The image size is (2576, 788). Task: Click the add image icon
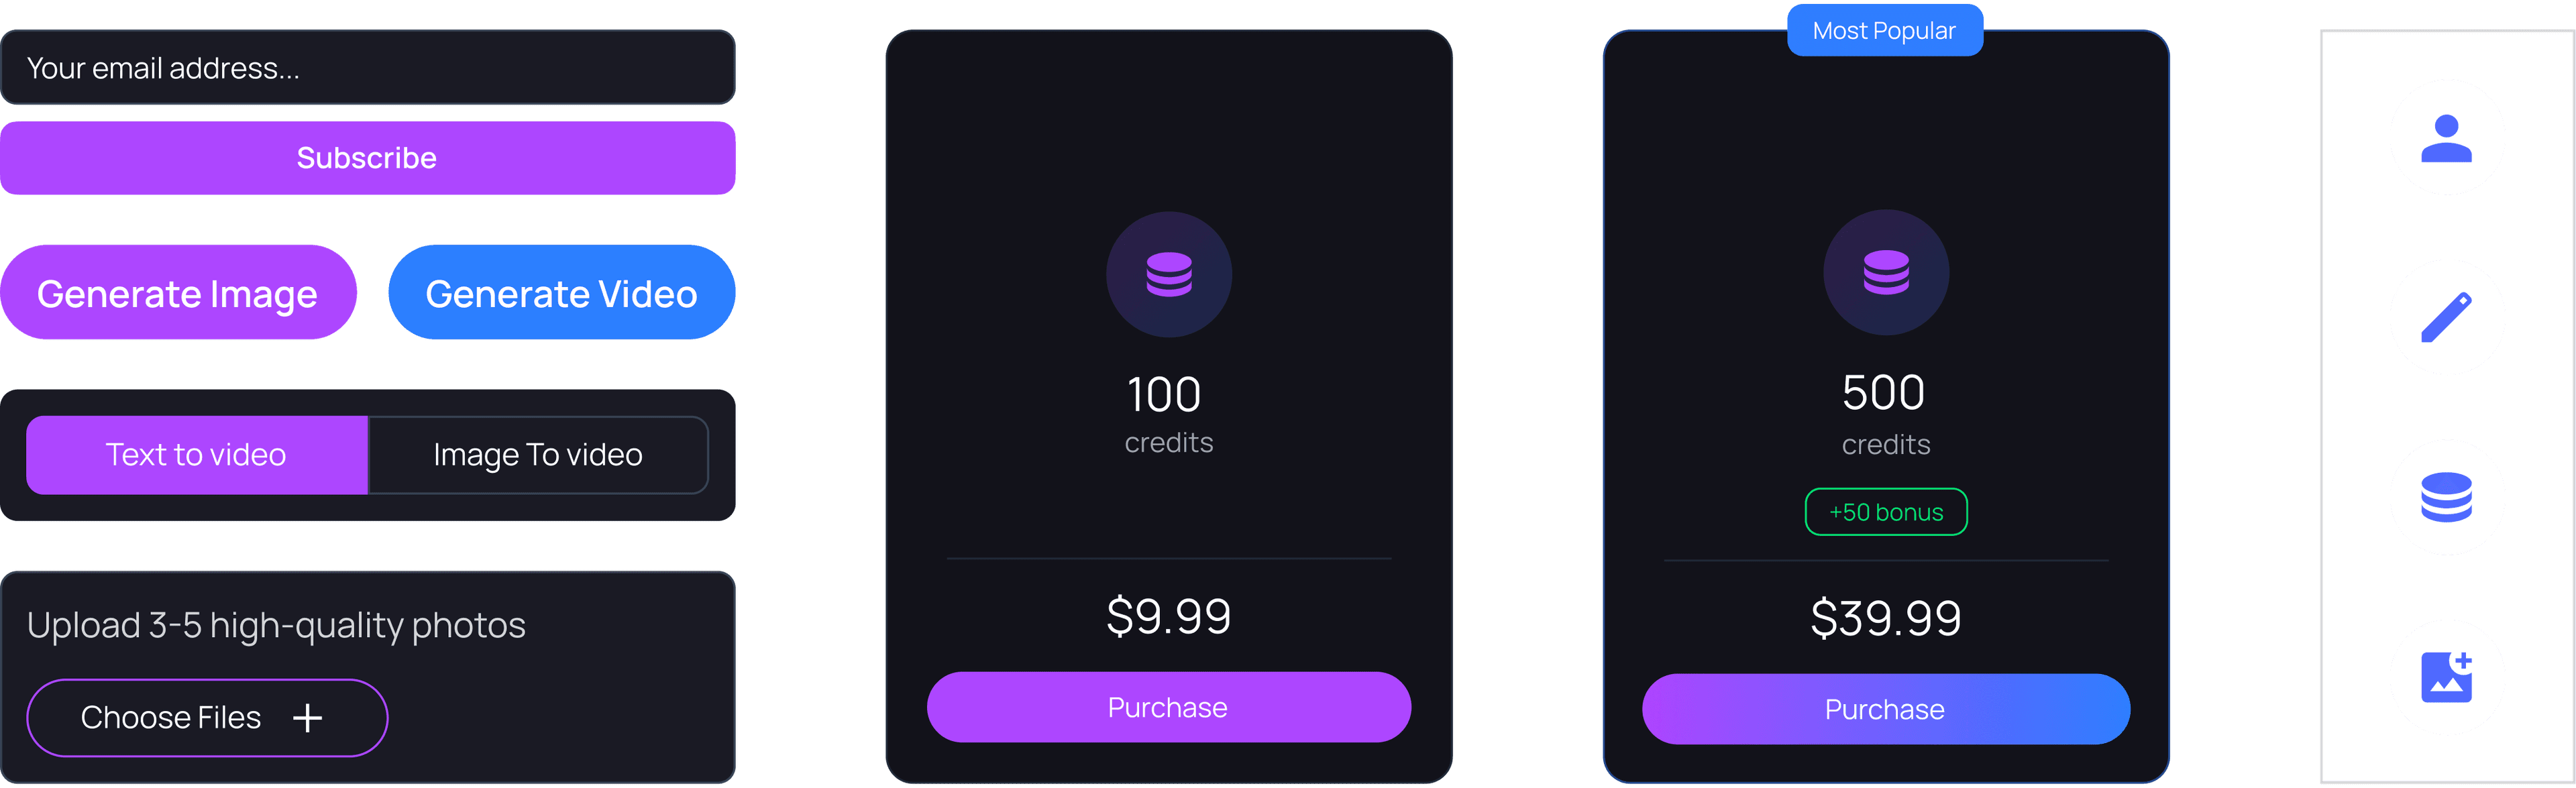[x=2446, y=678]
